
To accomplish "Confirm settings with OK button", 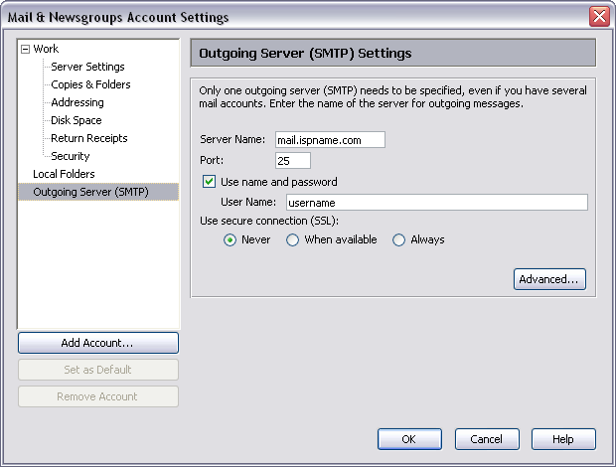I will tap(409, 439).
